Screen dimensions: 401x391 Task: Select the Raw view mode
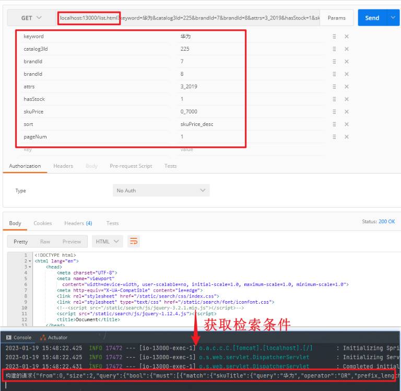45,241
